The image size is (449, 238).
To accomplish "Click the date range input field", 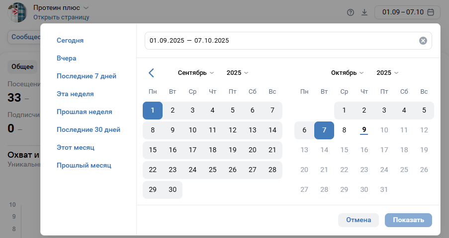I will [278, 41].
